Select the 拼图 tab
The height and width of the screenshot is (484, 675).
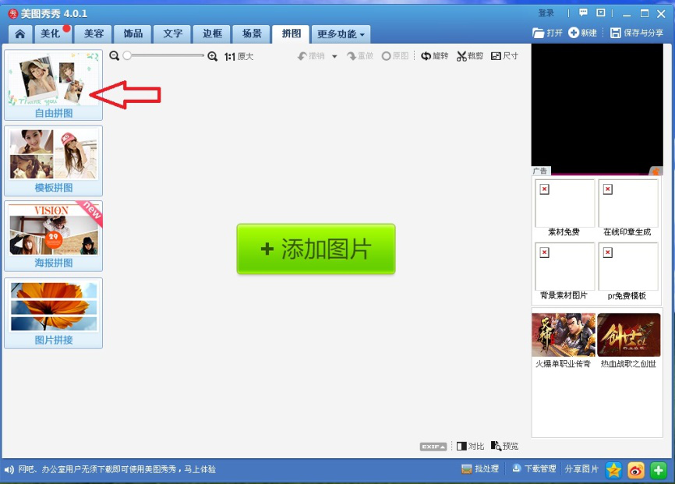pos(291,34)
